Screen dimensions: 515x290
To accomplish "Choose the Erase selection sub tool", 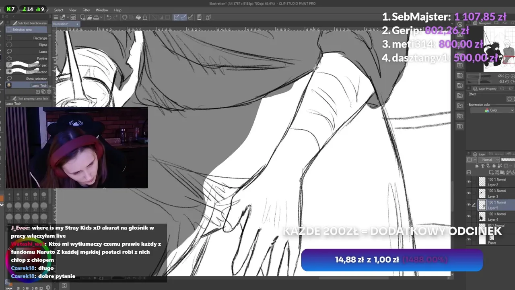I will click(27, 72).
